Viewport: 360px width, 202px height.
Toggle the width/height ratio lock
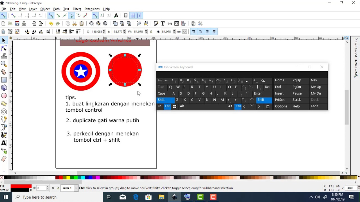(x=151, y=32)
